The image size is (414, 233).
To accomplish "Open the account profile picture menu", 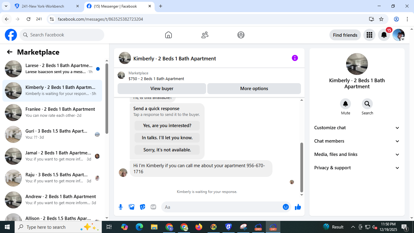I will [399, 35].
